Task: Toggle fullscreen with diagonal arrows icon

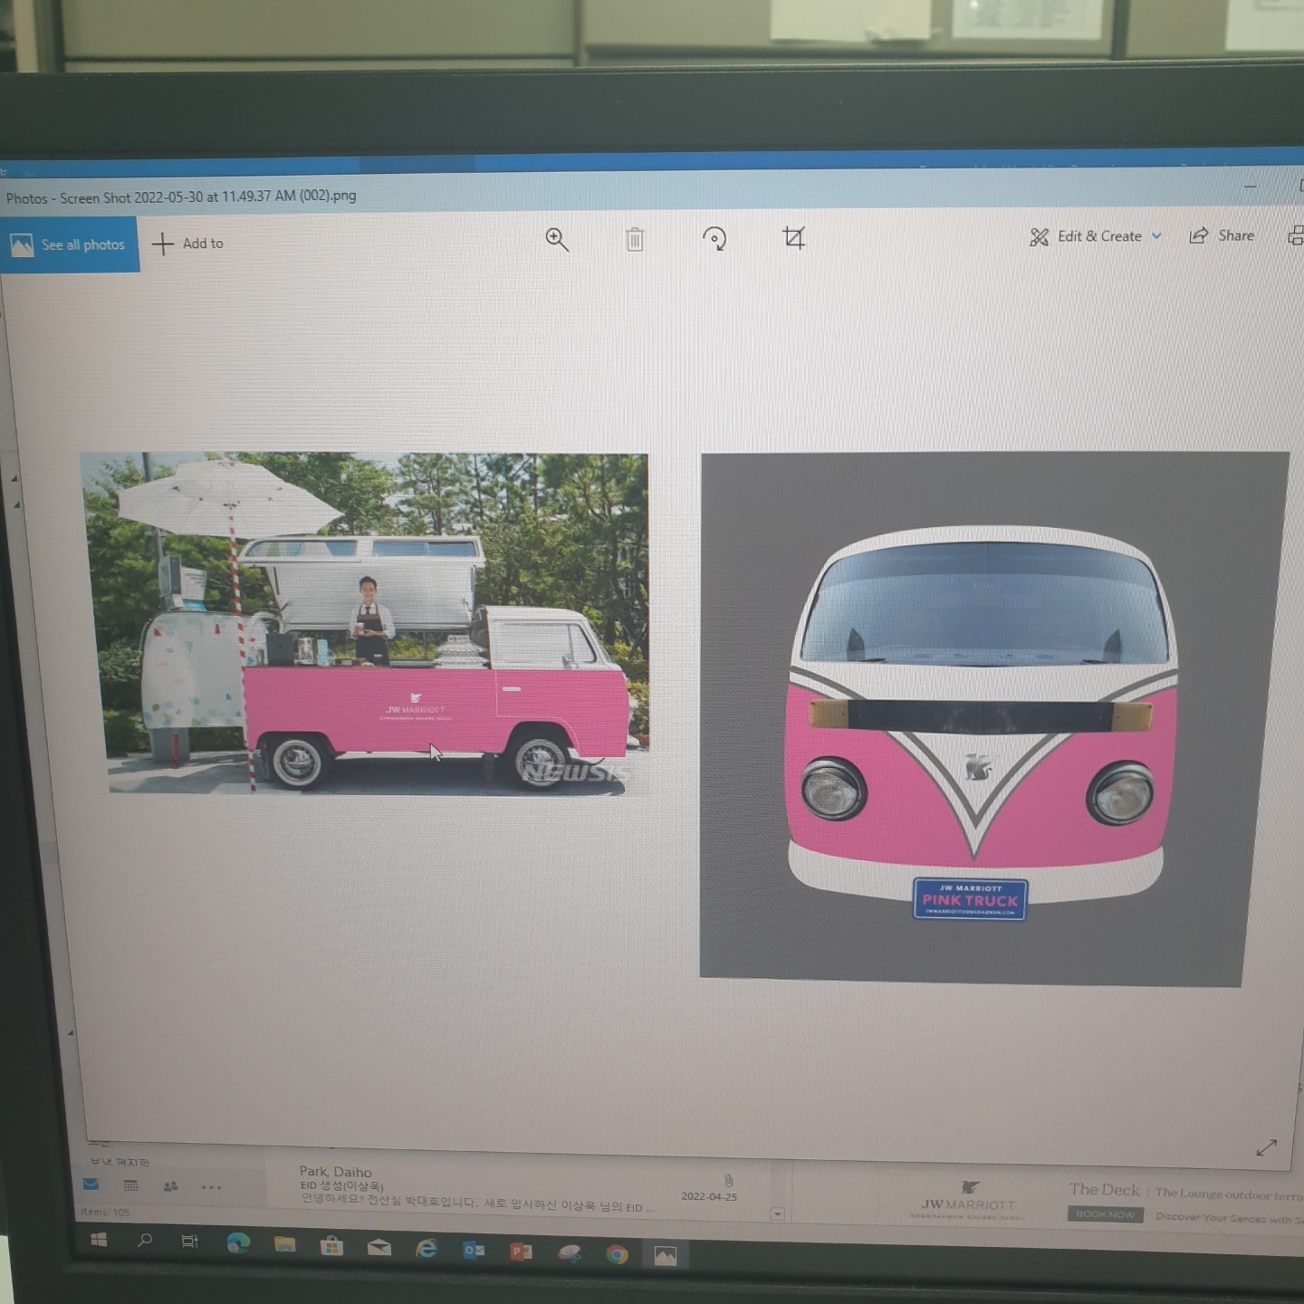Action: [1266, 1147]
